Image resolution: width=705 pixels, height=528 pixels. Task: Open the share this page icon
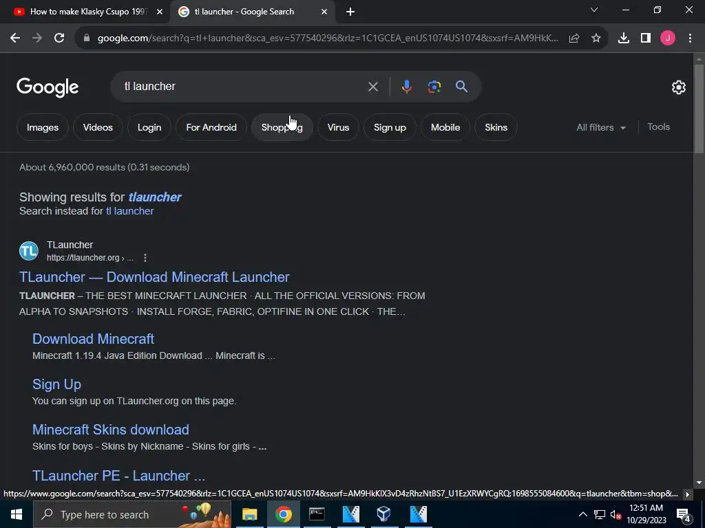pyautogui.click(x=574, y=38)
